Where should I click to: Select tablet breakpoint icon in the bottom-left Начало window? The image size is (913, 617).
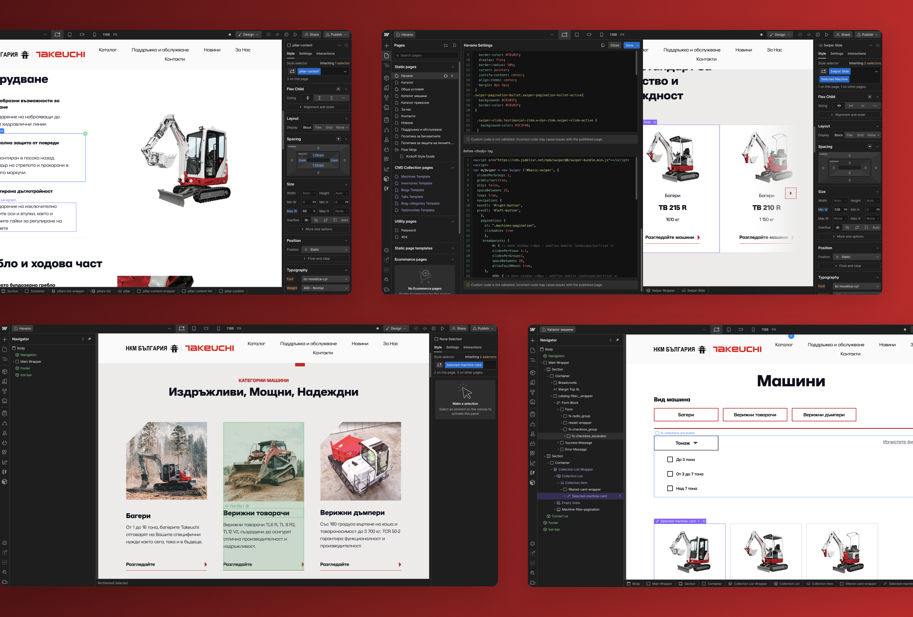(x=194, y=328)
